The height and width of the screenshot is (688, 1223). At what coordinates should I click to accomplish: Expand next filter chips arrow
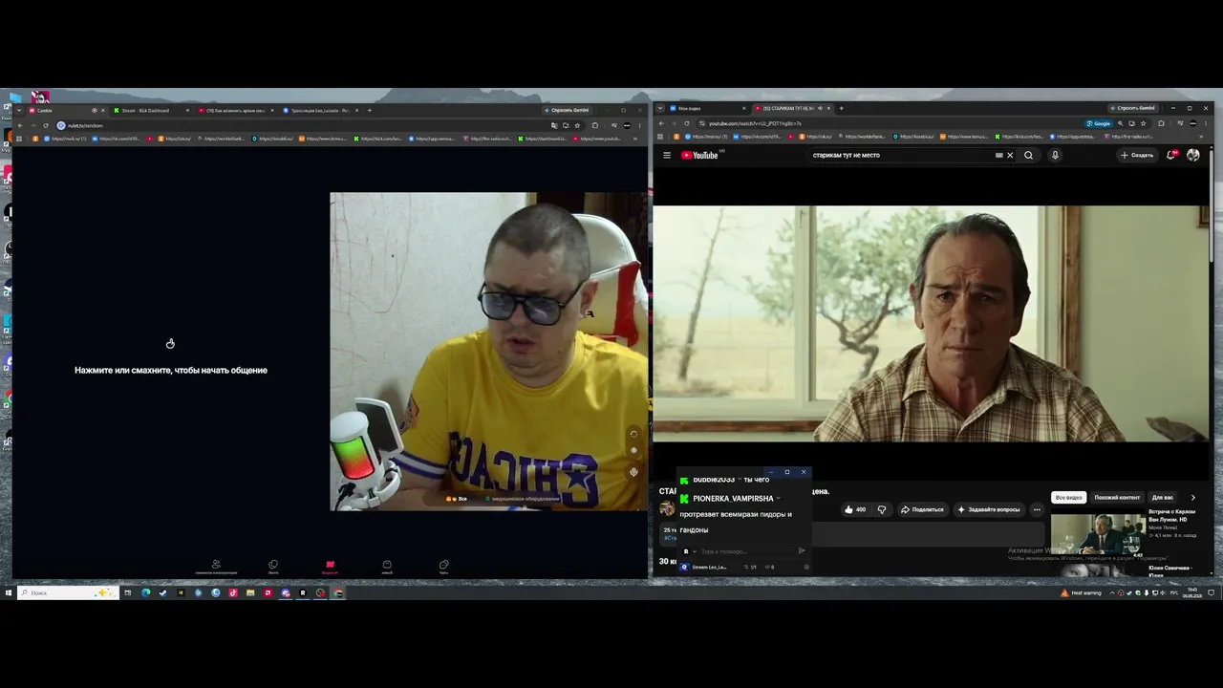pyautogui.click(x=1192, y=498)
